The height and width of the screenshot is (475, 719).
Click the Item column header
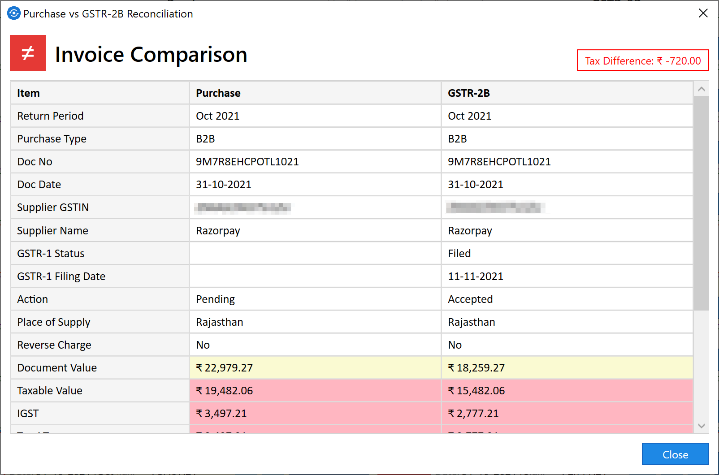(x=100, y=93)
